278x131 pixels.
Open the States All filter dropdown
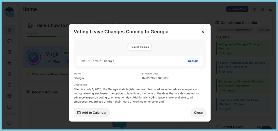pyautogui.click(x=264, y=30)
